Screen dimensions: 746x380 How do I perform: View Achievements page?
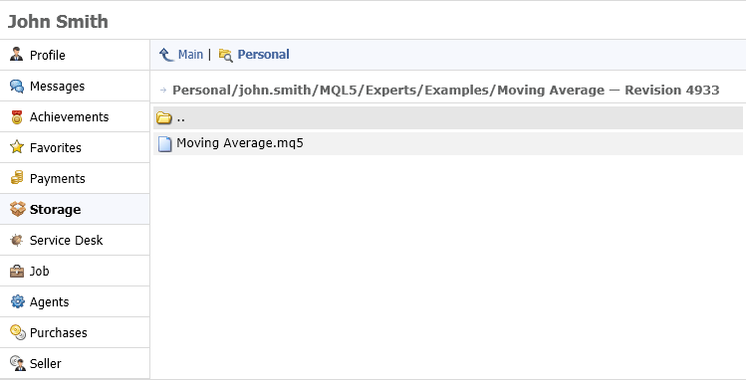[x=75, y=116]
